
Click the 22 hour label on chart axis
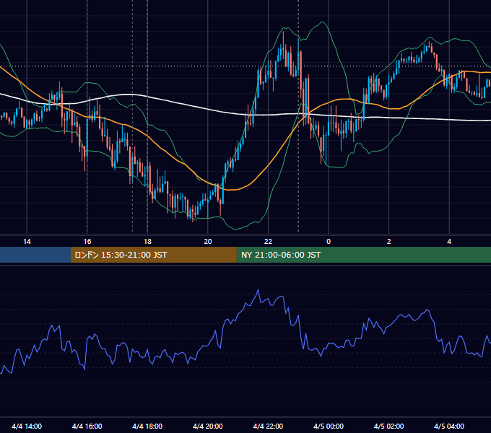pos(268,242)
